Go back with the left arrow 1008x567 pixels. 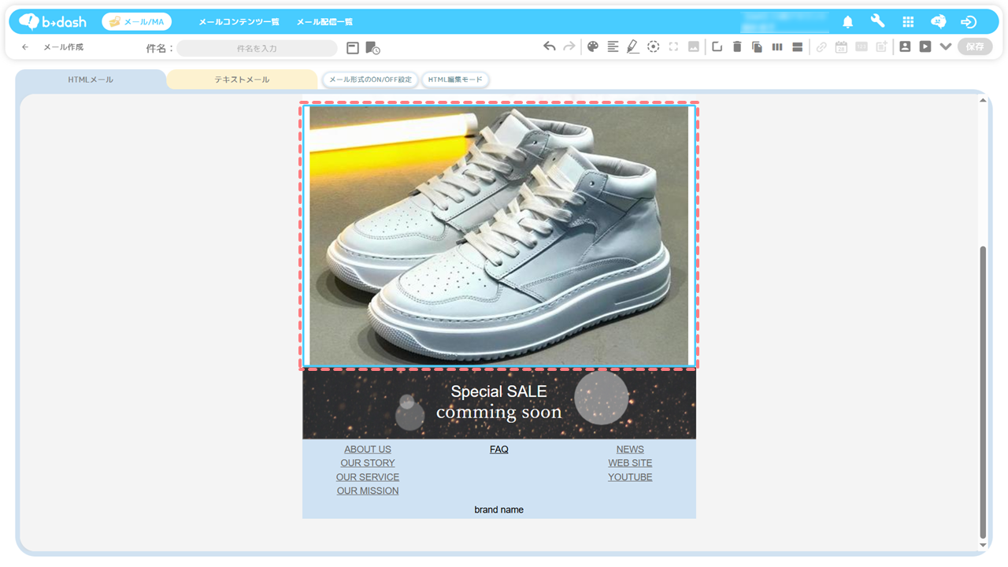tap(25, 47)
